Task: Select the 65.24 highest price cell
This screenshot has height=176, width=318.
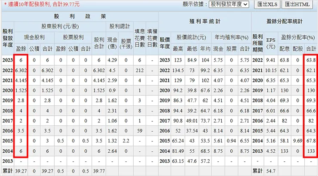Action: [x=178, y=141]
